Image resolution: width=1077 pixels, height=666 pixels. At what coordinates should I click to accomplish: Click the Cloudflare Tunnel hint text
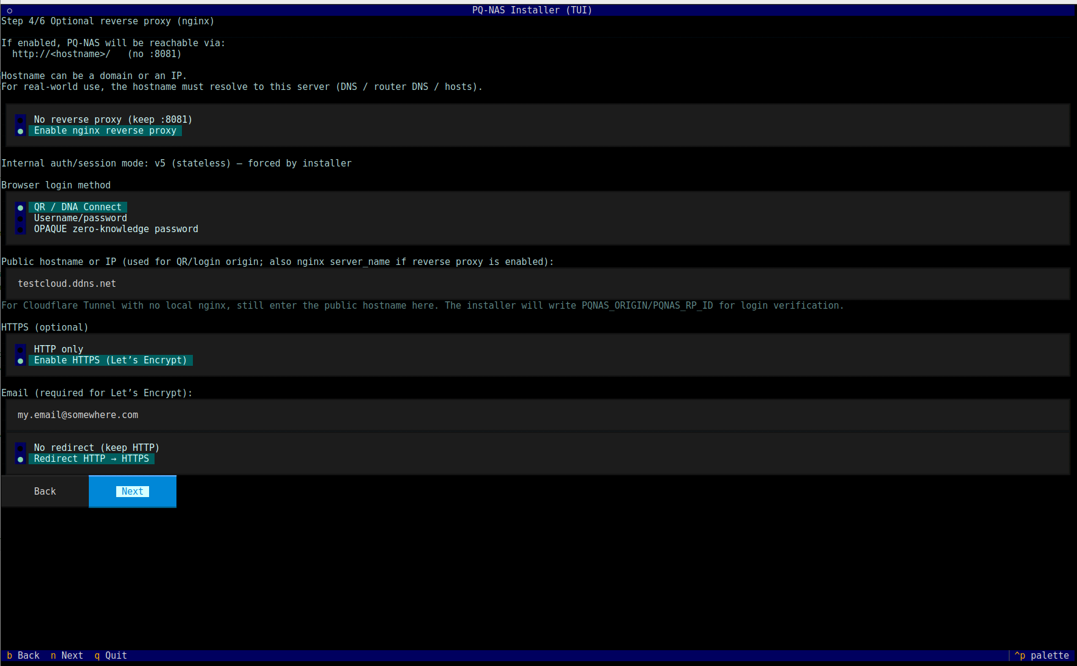point(423,306)
